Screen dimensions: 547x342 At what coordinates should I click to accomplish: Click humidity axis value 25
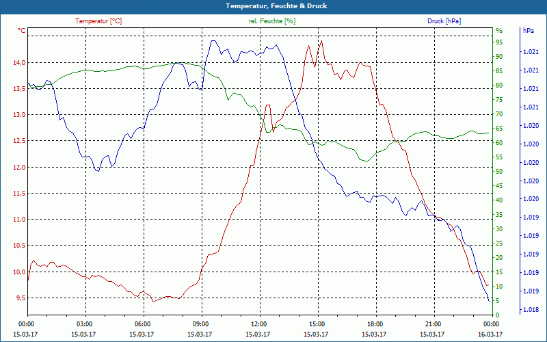click(x=499, y=244)
